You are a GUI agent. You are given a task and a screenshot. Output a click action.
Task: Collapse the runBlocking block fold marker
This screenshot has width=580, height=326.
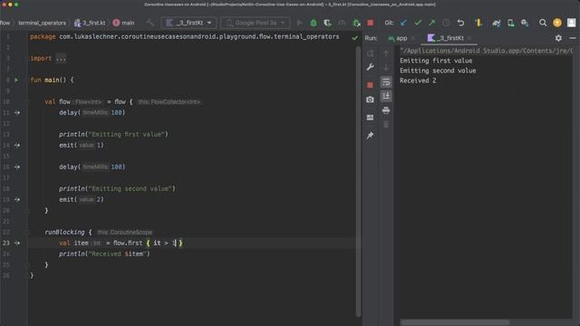pos(26,232)
